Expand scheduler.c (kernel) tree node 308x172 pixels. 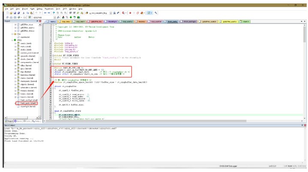tap(15, 88)
